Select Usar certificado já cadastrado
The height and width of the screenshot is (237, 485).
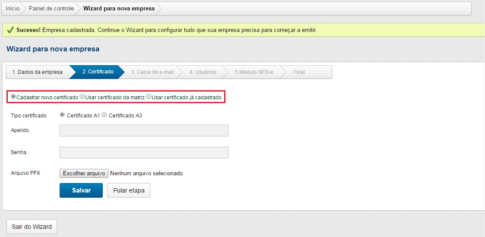149,97
